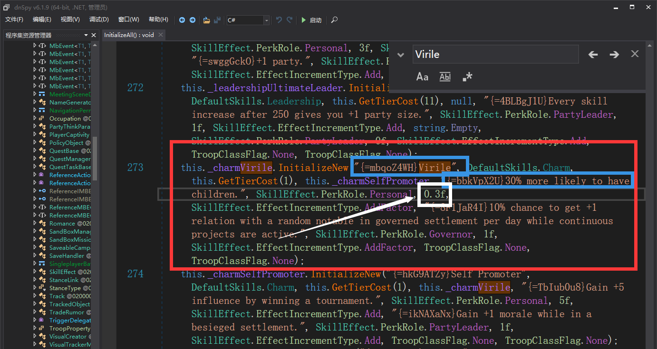Select QuestTaskBase in the tree

(x=70, y=167)
